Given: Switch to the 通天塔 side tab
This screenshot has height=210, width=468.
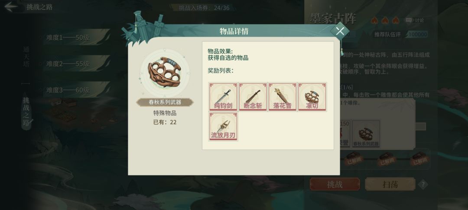Looking at the screenshot, I should pos(26,57).
